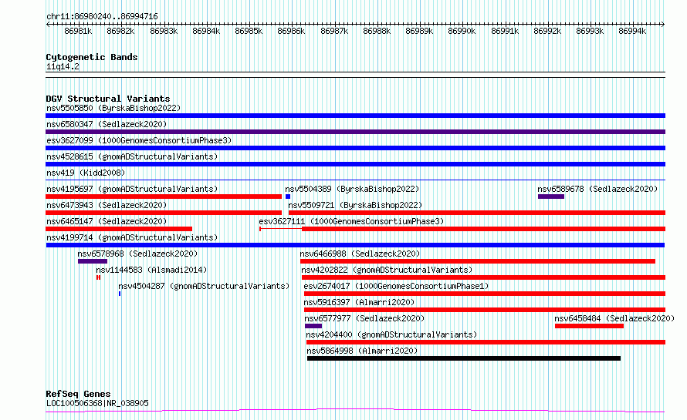Click the purple bar under nsv6578968
This screenshot has height=420, width=687.
coord(93,261)
